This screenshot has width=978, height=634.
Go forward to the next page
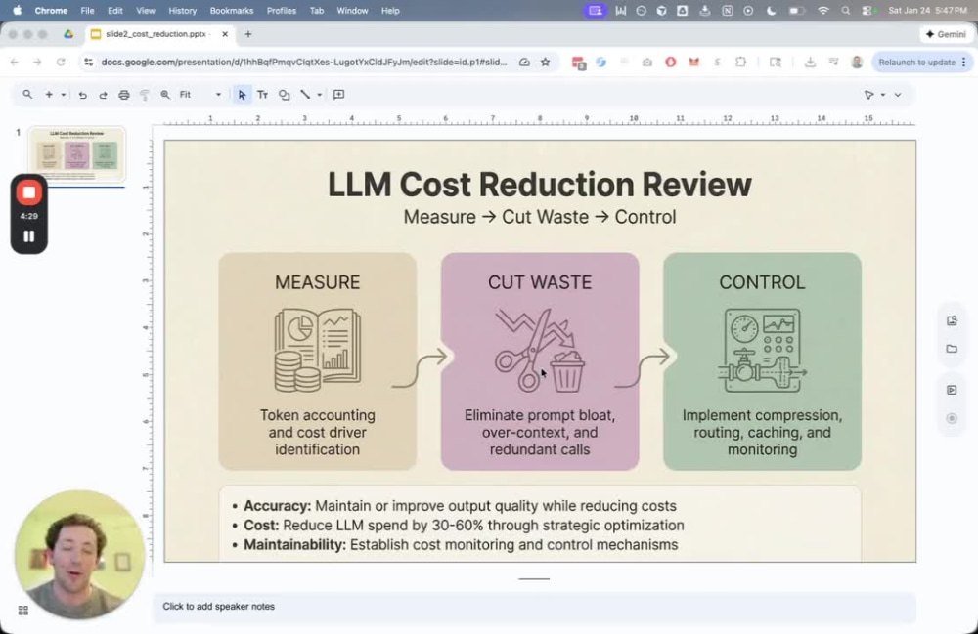[37, 63]
